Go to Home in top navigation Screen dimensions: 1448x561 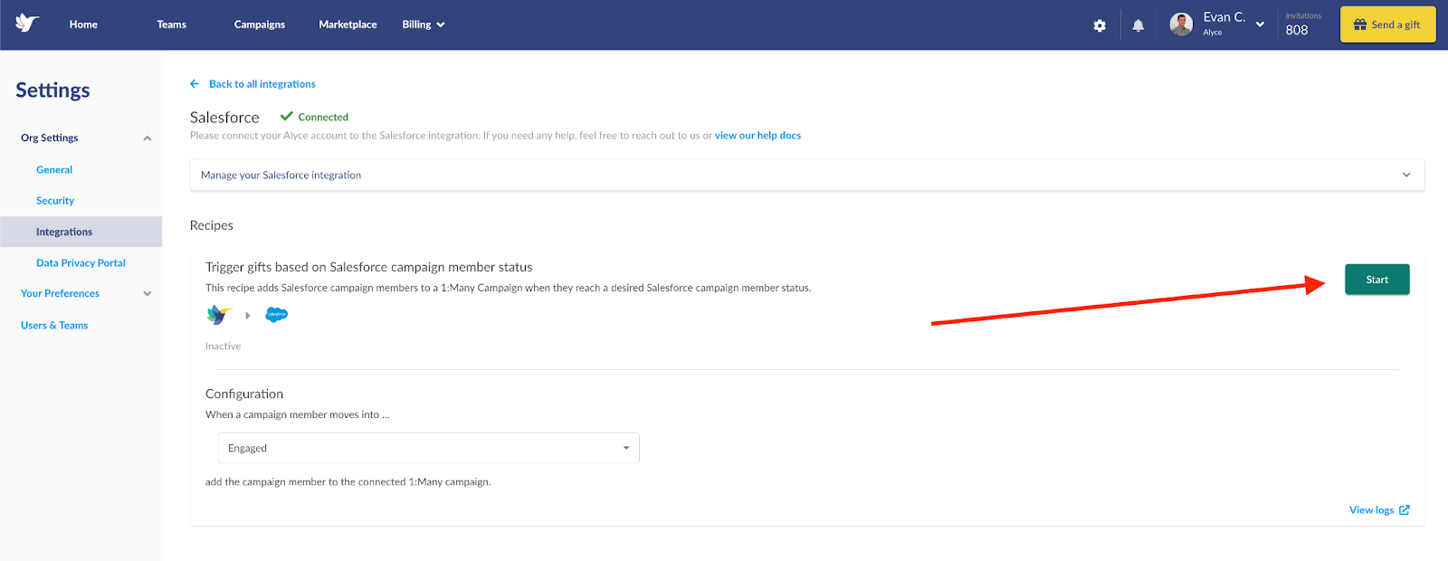(x=83, y=24)
